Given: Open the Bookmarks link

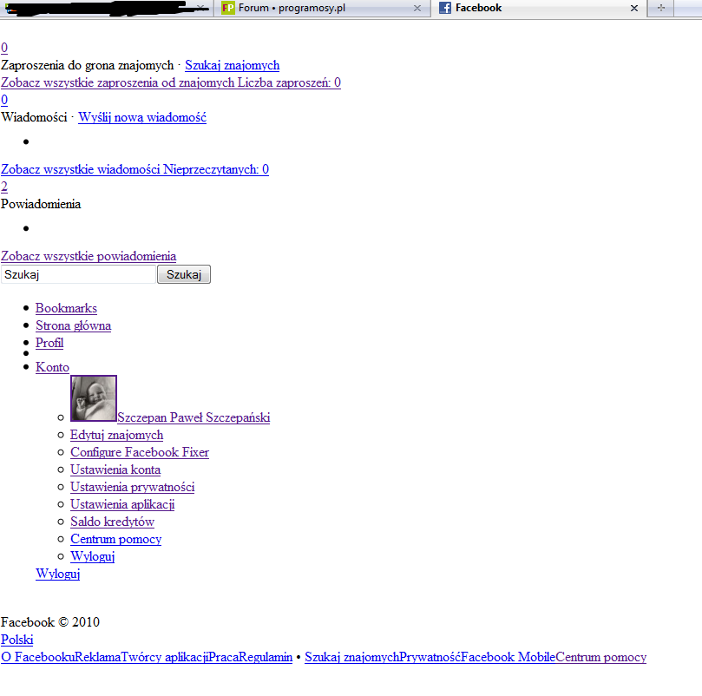Looking at the screenshot, I should click(66, 308).
